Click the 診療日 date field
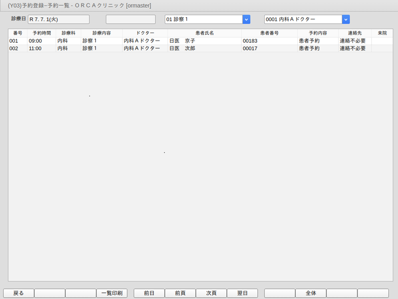The height and width of the screenshot is (299, 398). (x=59, y=19)
